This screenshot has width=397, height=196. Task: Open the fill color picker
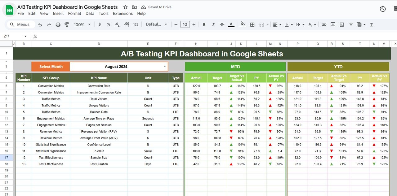pos(242,24)
